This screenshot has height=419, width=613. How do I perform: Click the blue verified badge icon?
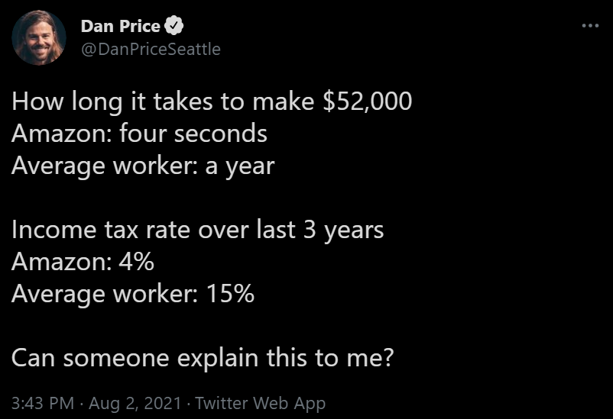pyautogui.click(x=175, y=27)
